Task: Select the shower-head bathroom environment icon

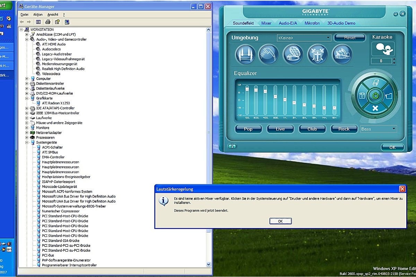Action: 269,54
